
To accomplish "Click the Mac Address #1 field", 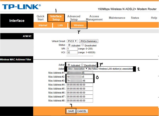I will 80,73.
